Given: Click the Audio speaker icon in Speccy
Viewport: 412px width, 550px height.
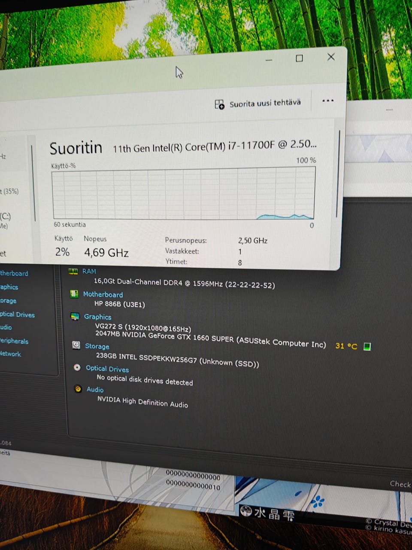Looking at the screenshot, I should coord(78,388).
